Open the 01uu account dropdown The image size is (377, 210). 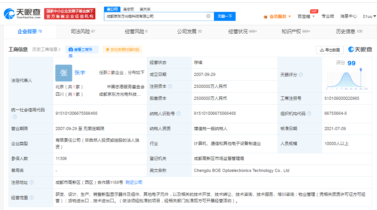click(x=369, y=16)
